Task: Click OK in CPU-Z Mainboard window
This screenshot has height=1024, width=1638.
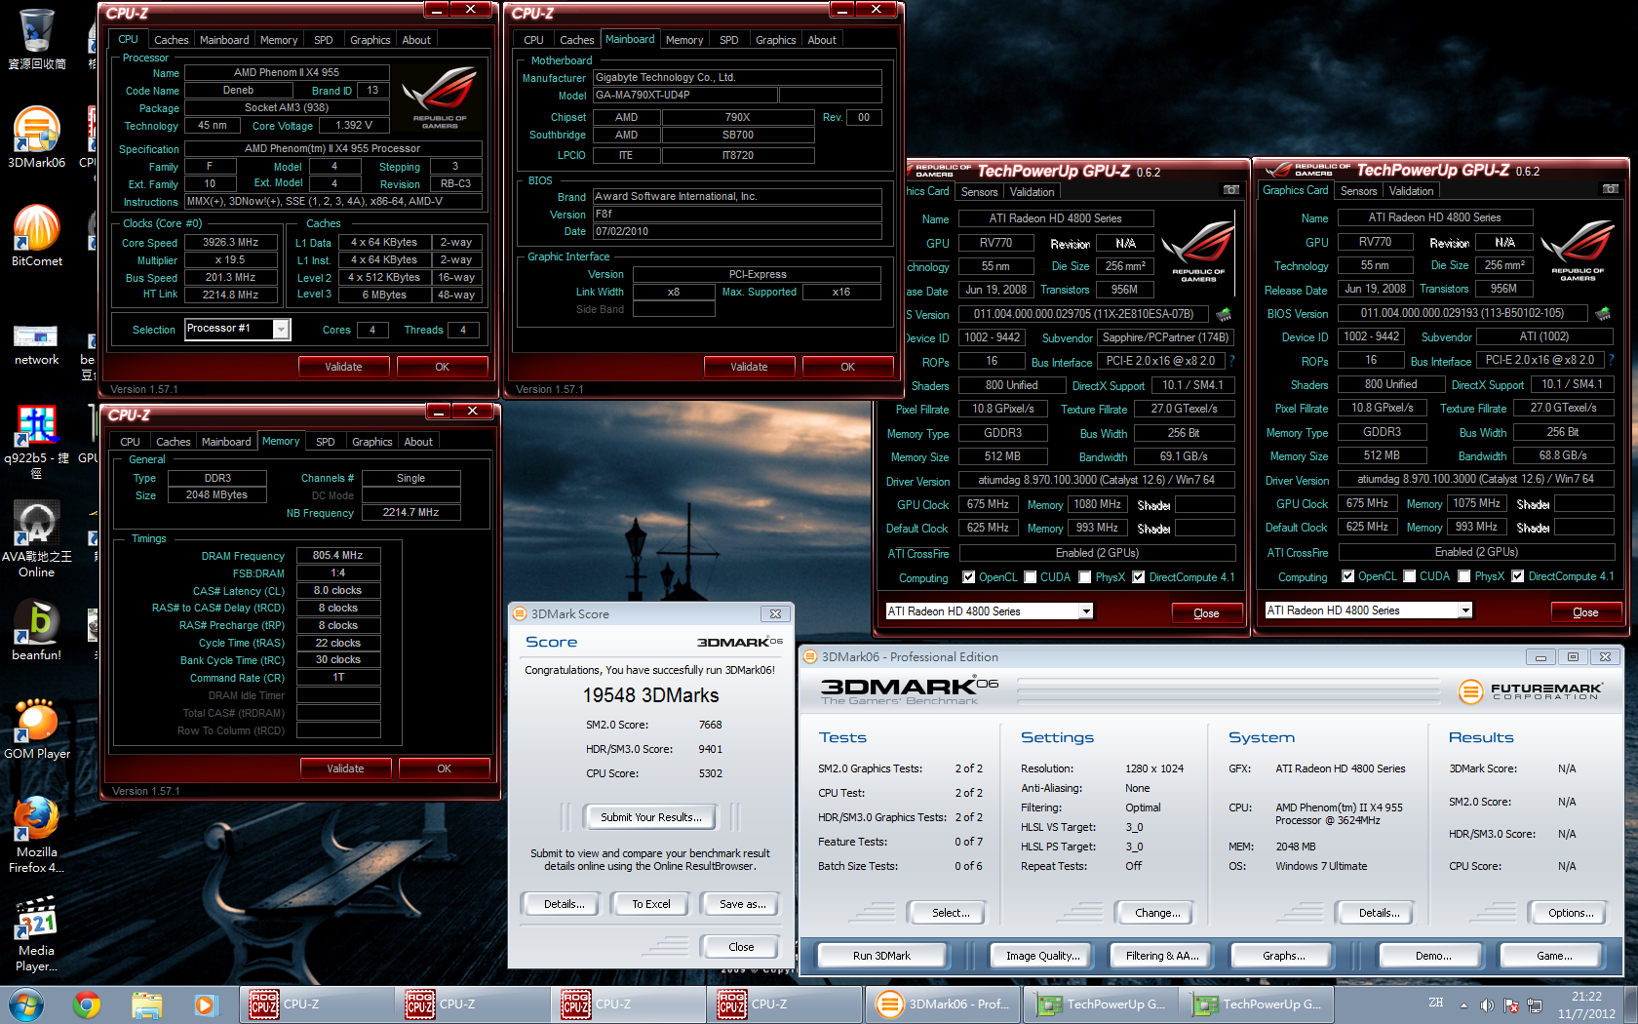Action: pos(847,367)
